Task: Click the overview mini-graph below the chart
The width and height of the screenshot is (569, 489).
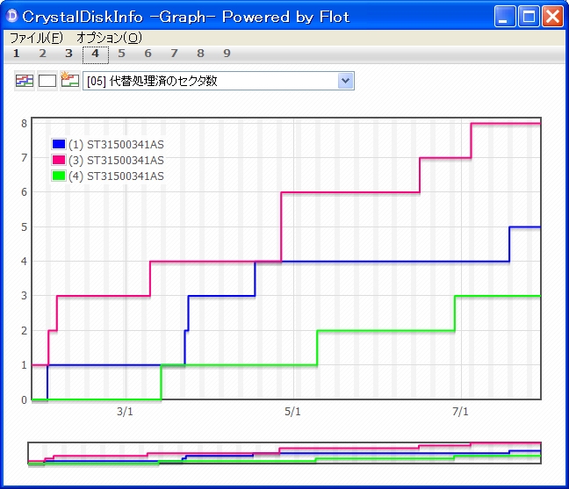Action: tap(284, 453)
